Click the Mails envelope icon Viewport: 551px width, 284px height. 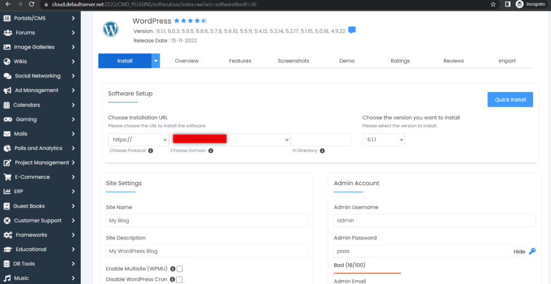click(x=6, y=134)
